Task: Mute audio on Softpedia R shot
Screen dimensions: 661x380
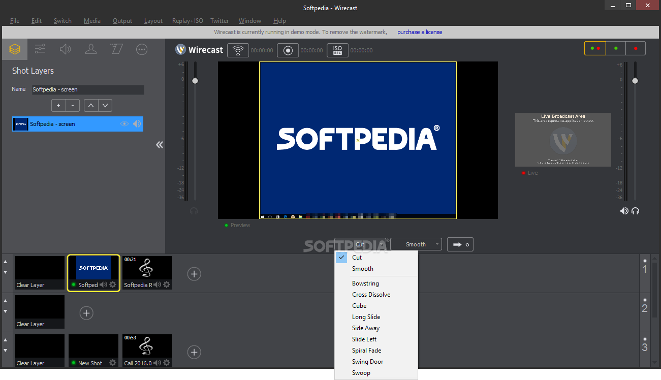Action: point(158,285)
